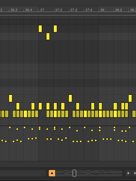Viewport: 136px width, 181px height.
Task: Select the upper-row note starting at 36.3
Action: coord(10,99)
